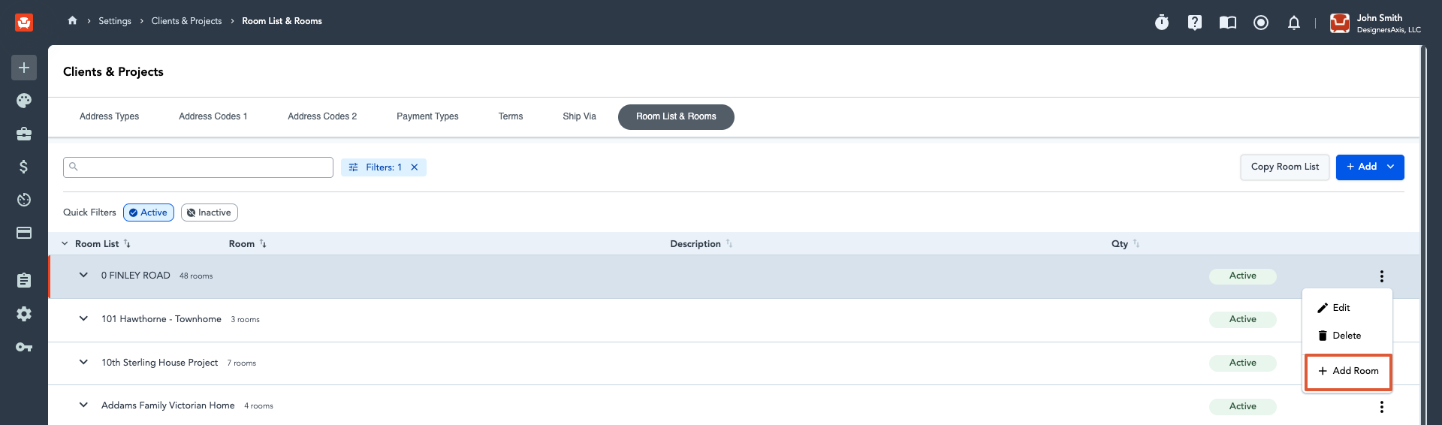Click the "10th Sterling House Project" name
The image size is (1442, 425).
160,363
